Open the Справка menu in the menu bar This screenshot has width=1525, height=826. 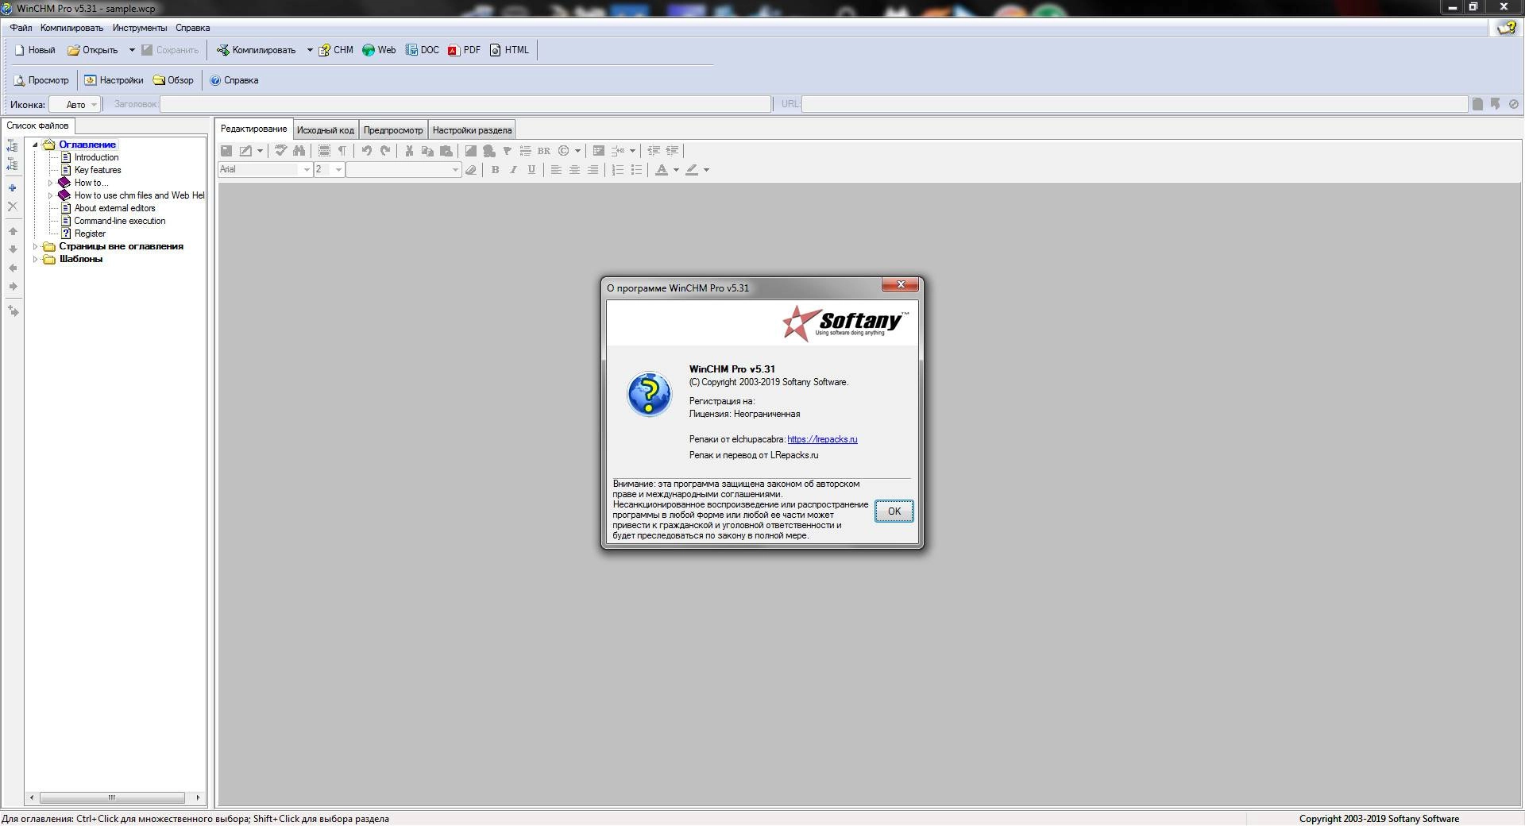click(x=192, y=28)
